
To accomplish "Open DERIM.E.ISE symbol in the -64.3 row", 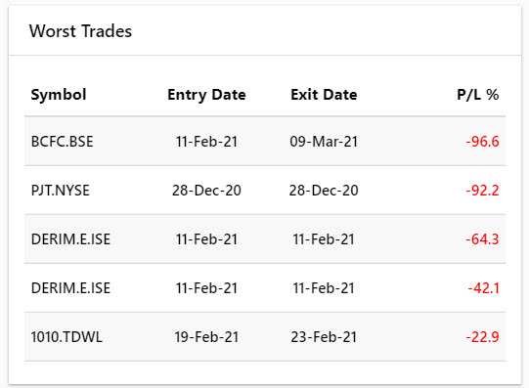I will tap(70, 239).
